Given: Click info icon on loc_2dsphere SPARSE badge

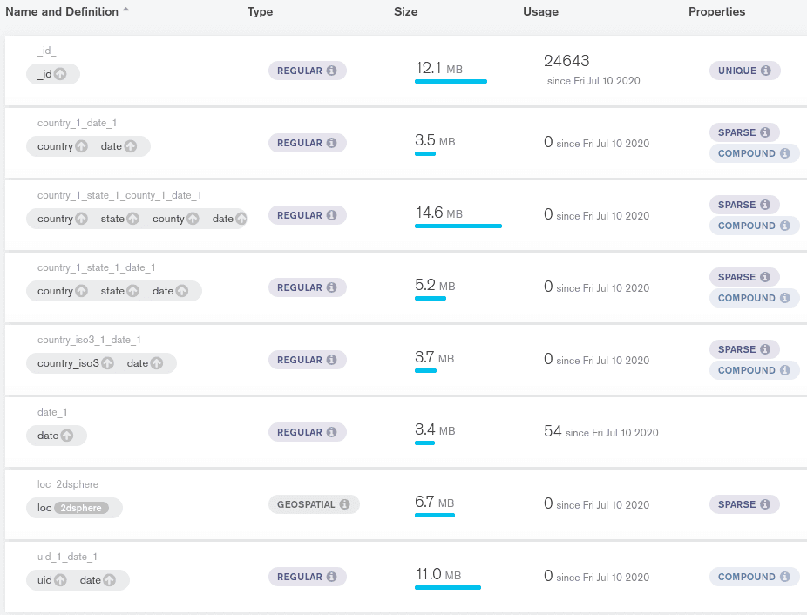Looking at the screenshot, I should click(764, 504).
